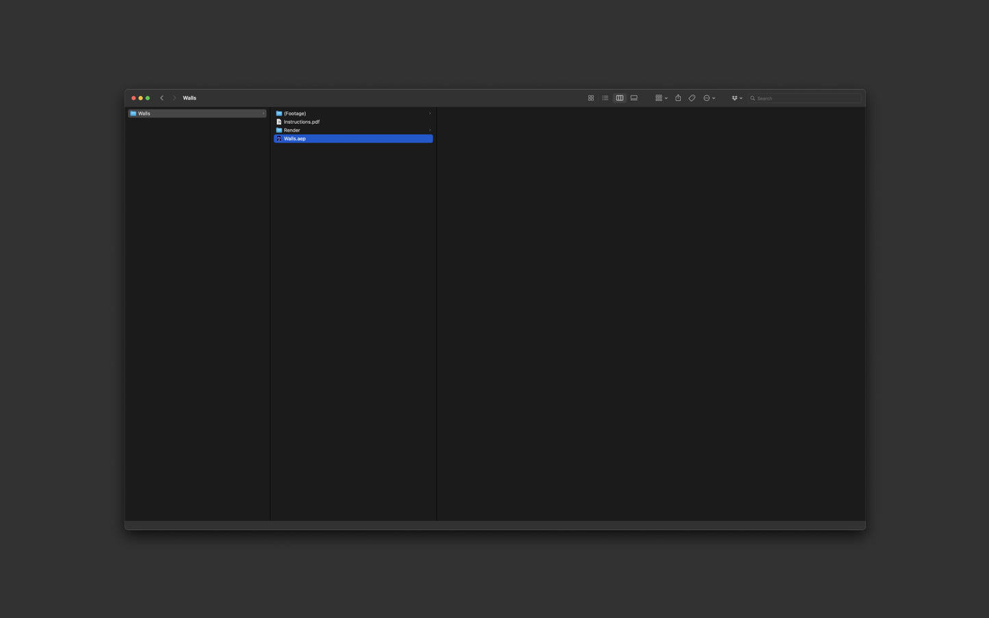Click the Render folder icon

point(279,130)
